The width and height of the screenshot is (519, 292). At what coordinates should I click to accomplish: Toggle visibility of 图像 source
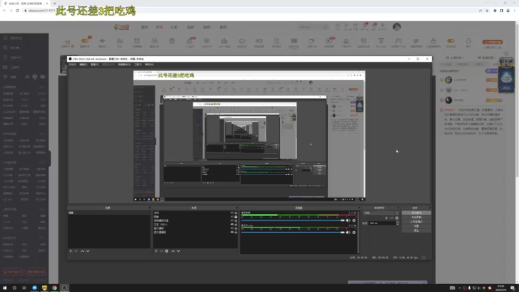click(x=232, y=217)
